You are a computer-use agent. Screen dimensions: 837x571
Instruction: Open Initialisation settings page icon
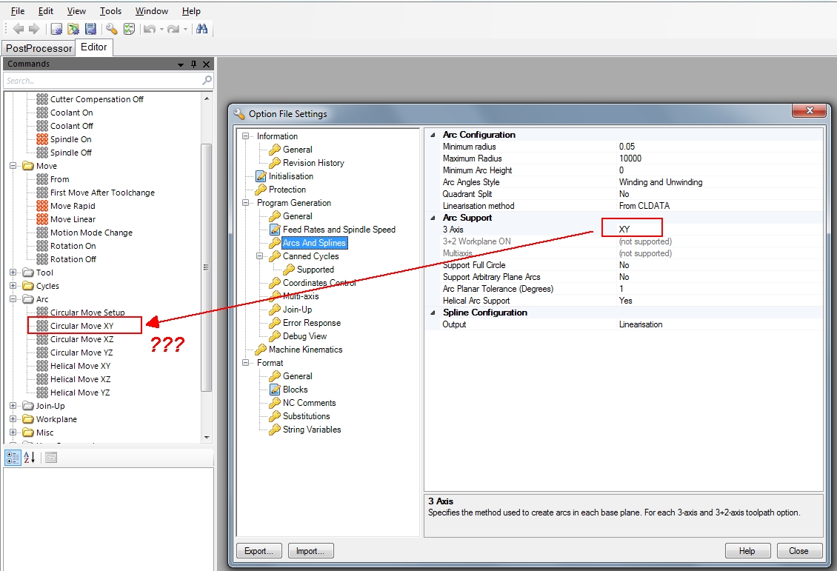(x=261, y=176)
